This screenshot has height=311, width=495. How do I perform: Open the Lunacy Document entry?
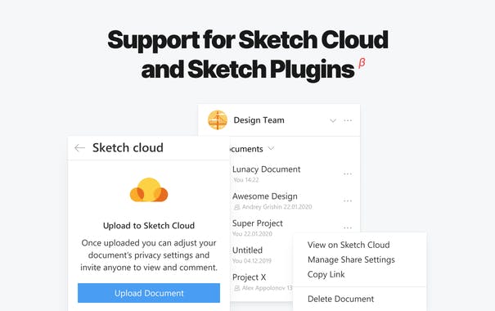tap(266, 169)
